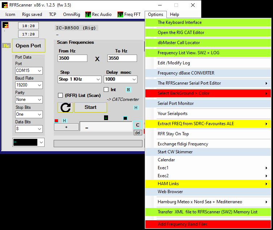Image resolution: width=273 pixels, height=230 pixels.
Task: Choose Add Frequency Band Files
Action: coord(208,224)
